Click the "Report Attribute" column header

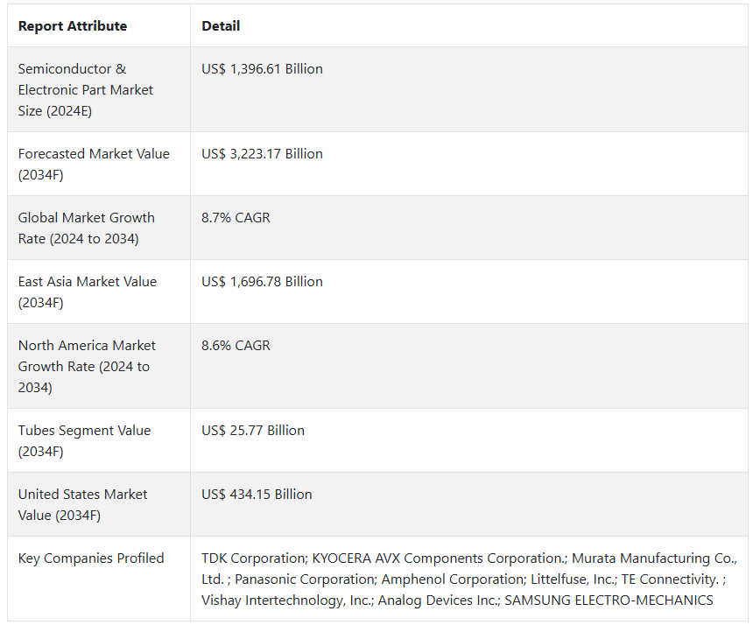pos(73,26)
